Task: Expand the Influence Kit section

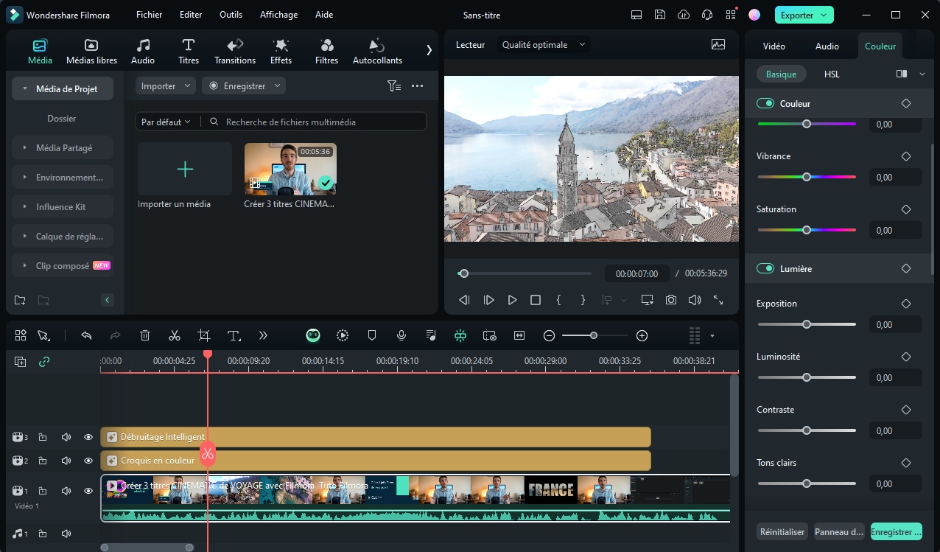Action: (x=63, y=207)
